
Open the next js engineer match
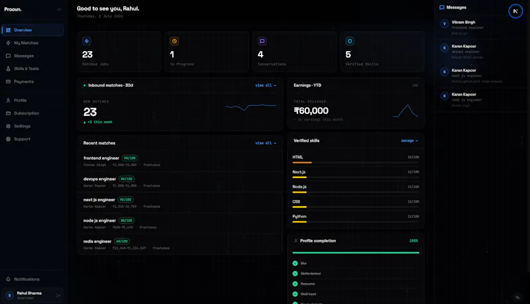pyautogui.click(x=180, y=203)
